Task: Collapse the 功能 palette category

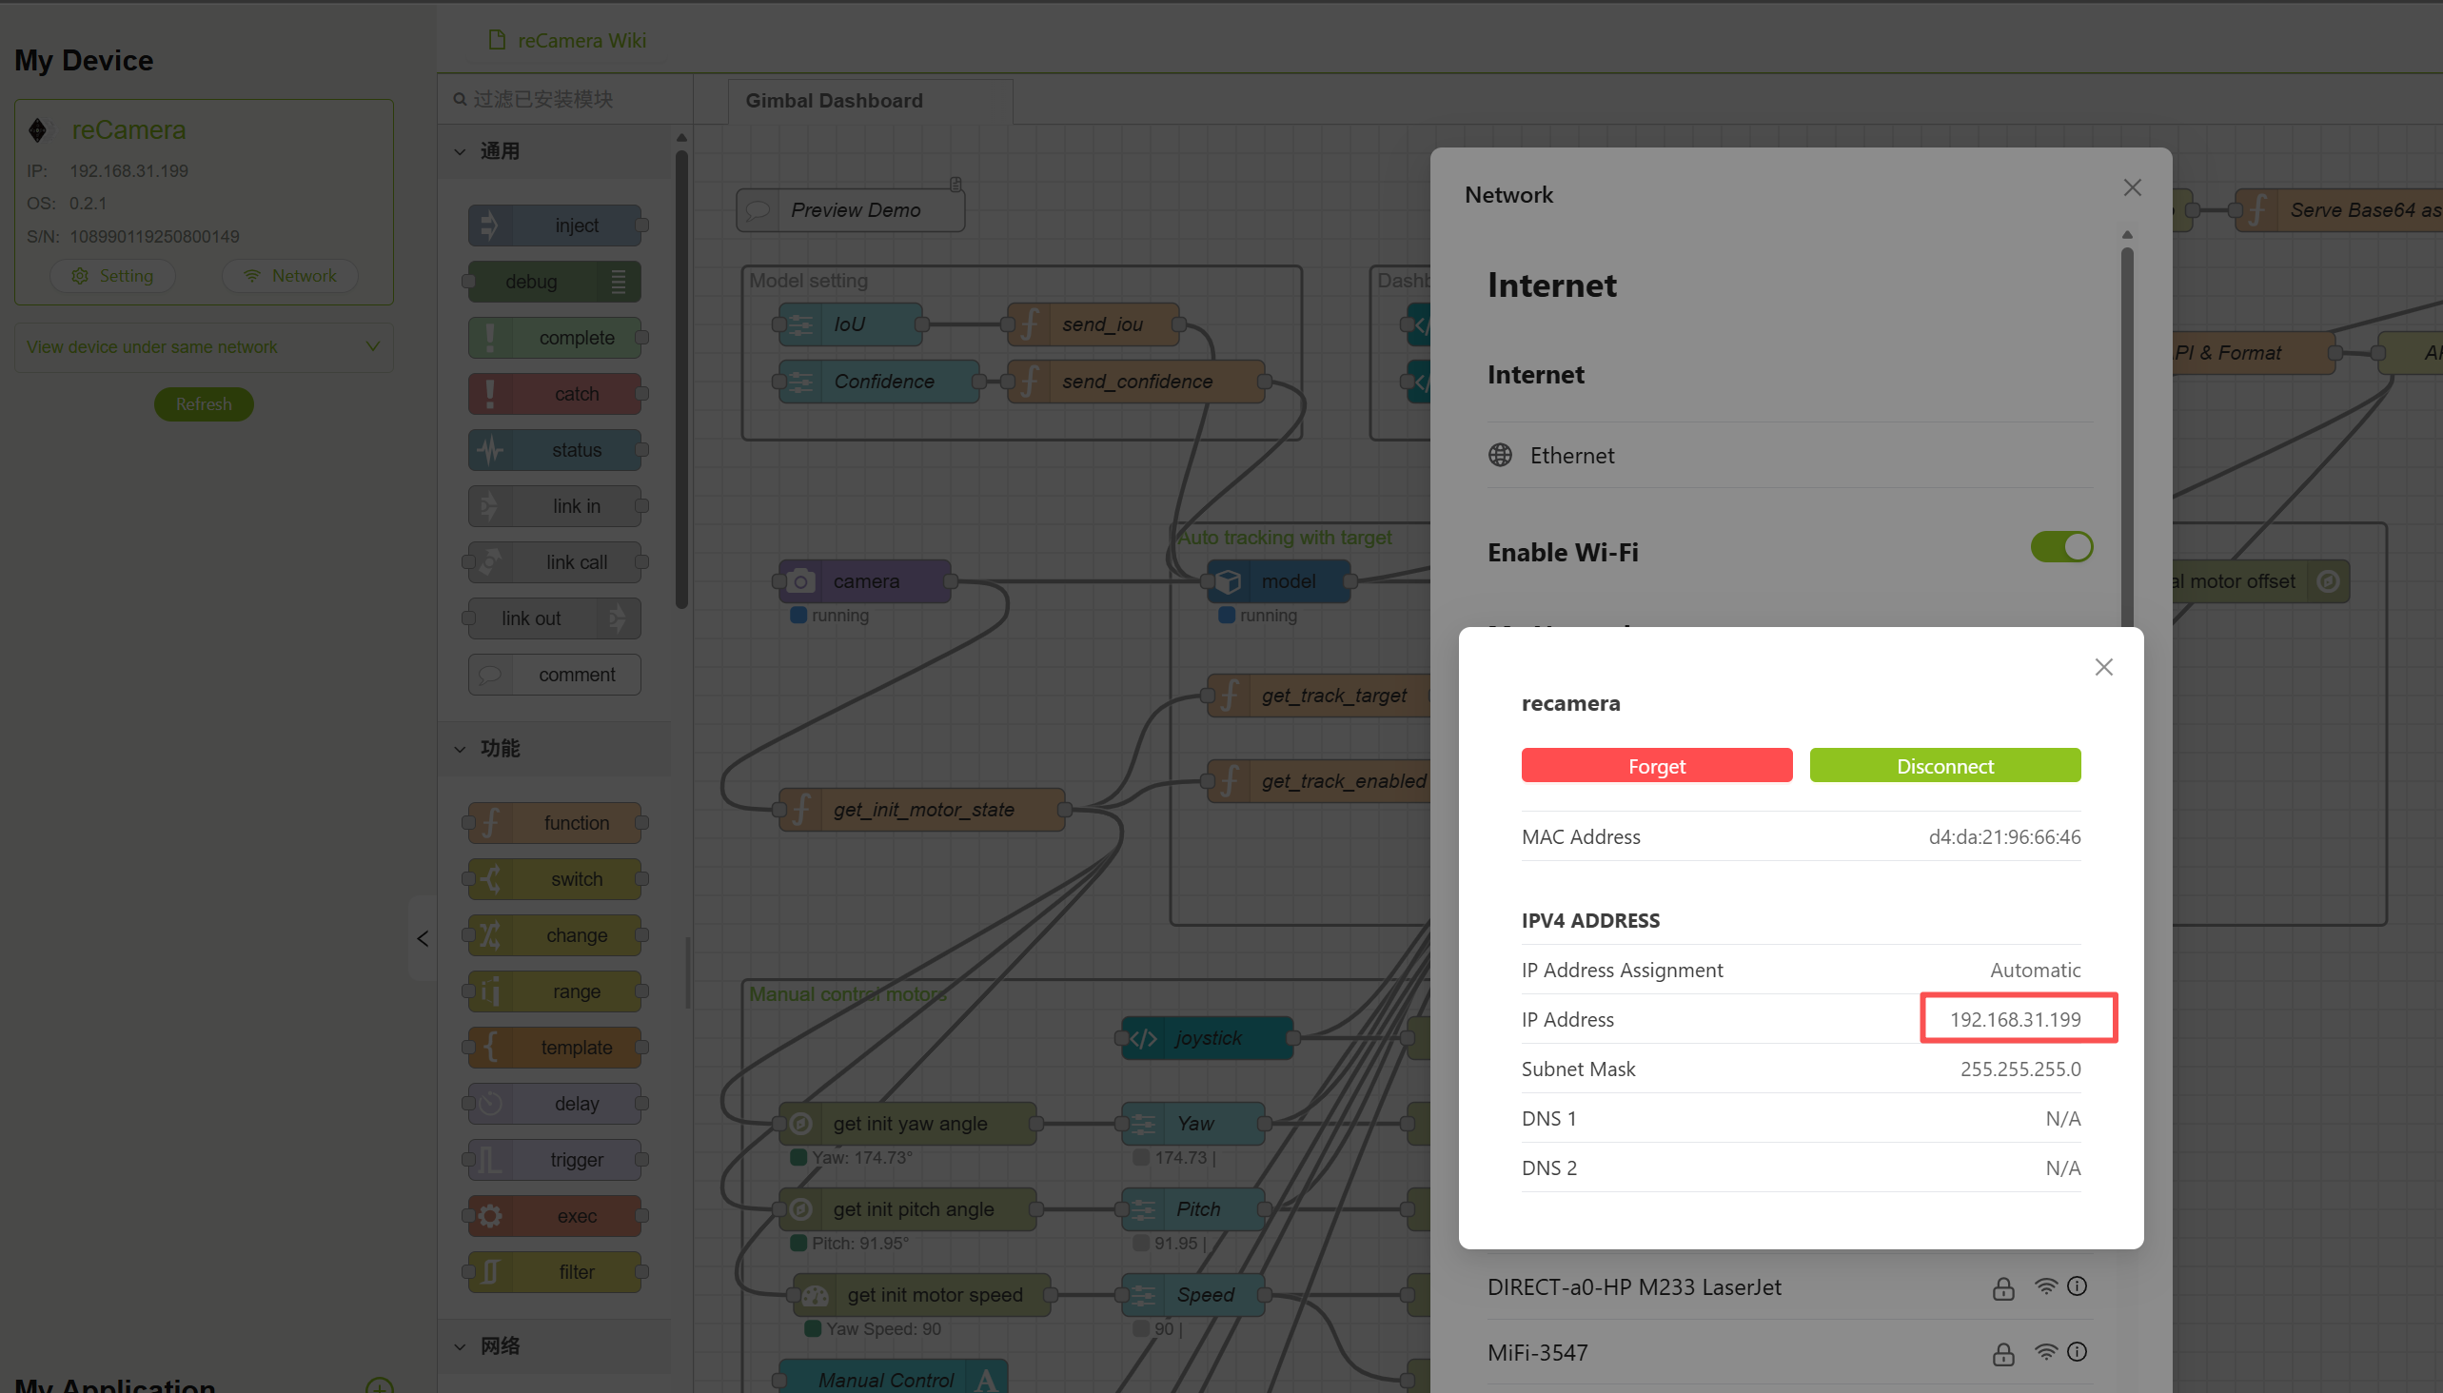Action: [461, 748]
